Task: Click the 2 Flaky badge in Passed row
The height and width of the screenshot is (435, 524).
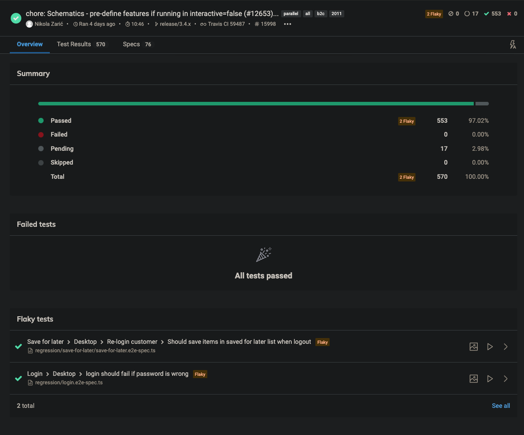Action: (x=407, y=121)
